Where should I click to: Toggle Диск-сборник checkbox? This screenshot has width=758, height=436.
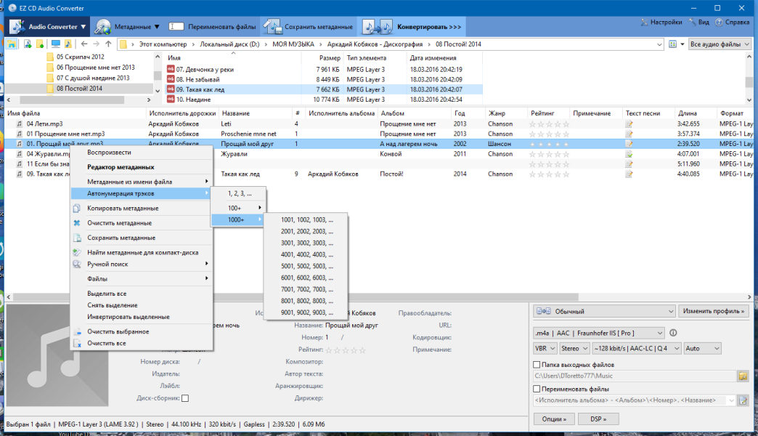185,398
